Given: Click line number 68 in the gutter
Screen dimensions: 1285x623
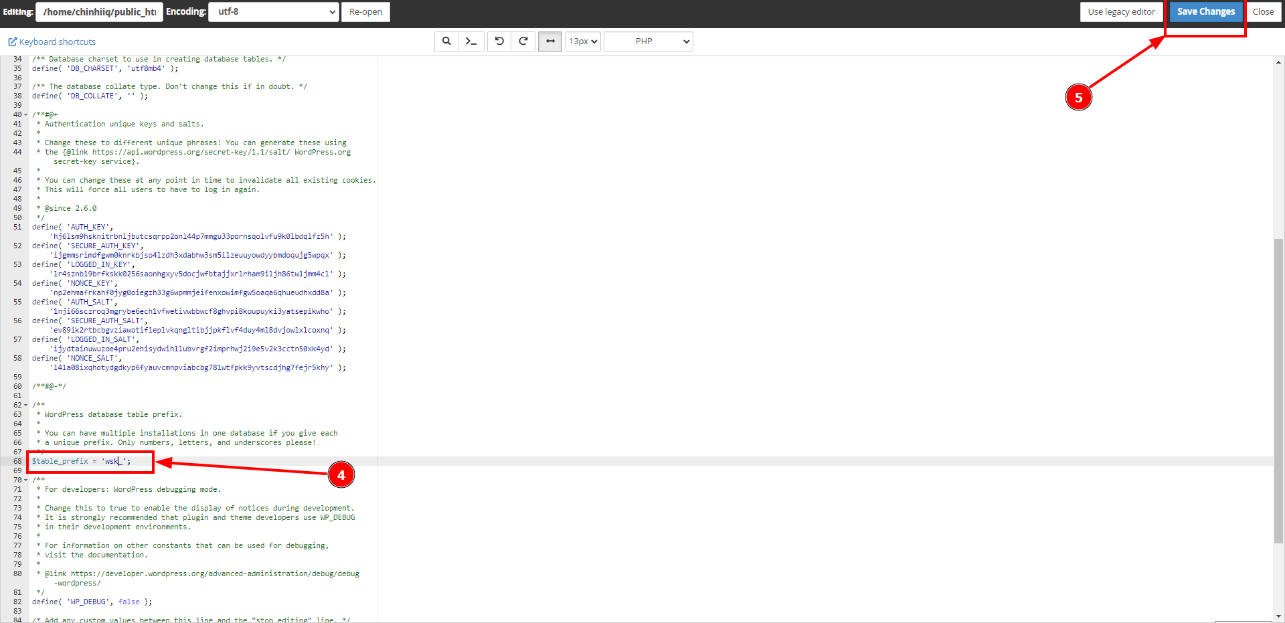Looking at the screenshot, I should (x=17, y=461).
